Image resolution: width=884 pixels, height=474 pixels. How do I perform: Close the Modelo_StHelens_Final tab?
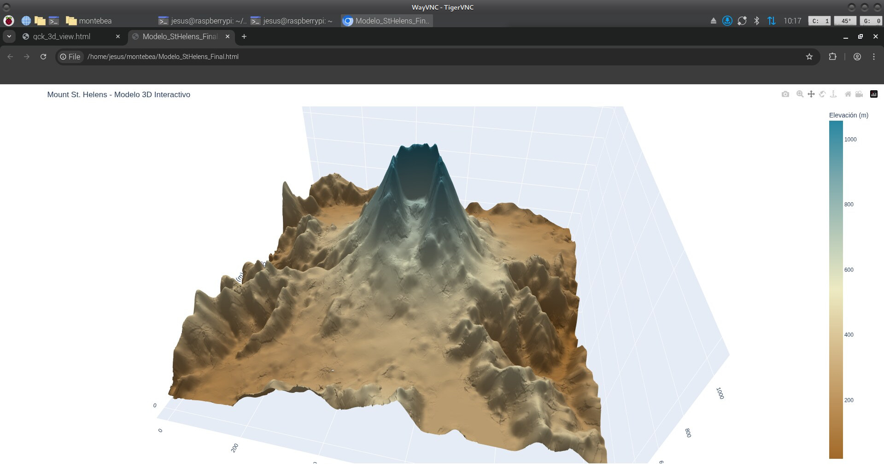pyautogui.click(x=228, y=36)
